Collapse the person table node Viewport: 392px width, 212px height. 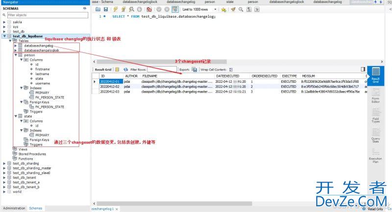click(16, 55)
